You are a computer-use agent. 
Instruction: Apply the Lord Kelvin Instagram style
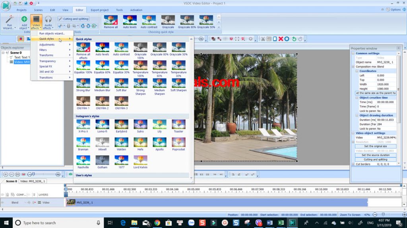pyautogui.click(x=140, y=162)
